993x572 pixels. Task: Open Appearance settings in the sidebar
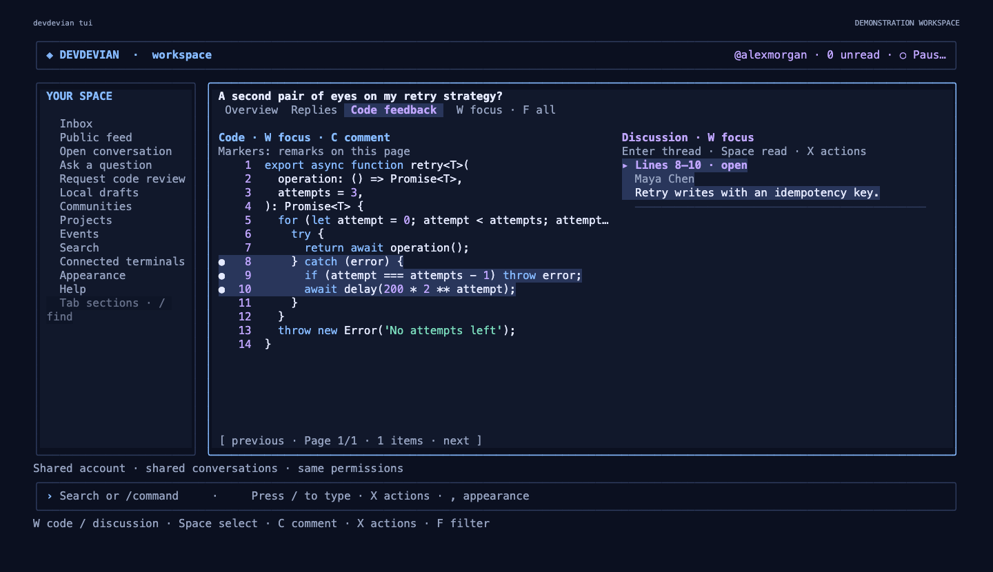tap(92, 276)
